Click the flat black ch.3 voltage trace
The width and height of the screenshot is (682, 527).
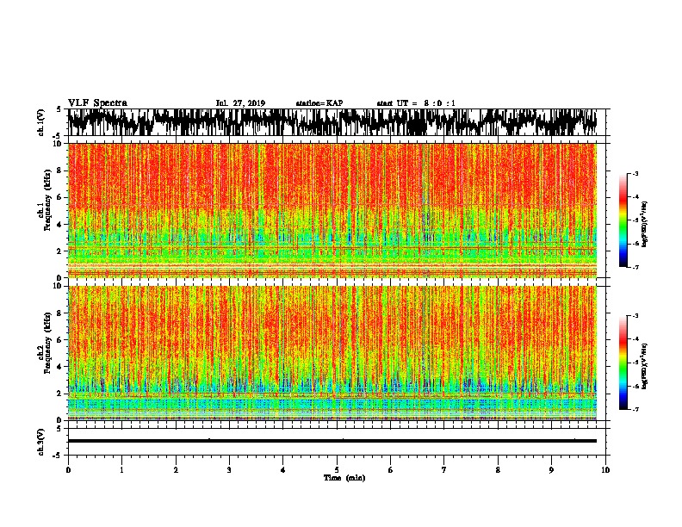(x=332, y=441)
